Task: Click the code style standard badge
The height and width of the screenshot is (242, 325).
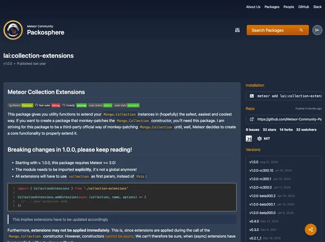Action: (126, 105)
